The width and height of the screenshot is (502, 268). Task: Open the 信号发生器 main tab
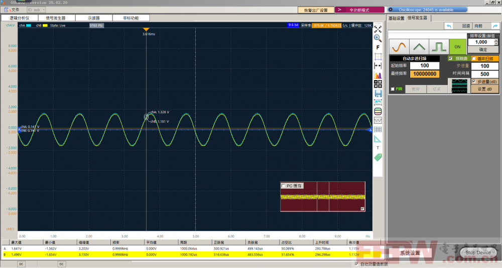pos(56,18)
